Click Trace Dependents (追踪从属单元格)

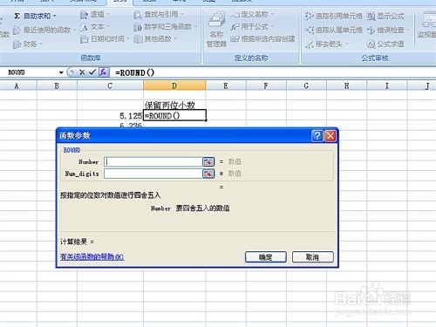[x=334, y=30]
